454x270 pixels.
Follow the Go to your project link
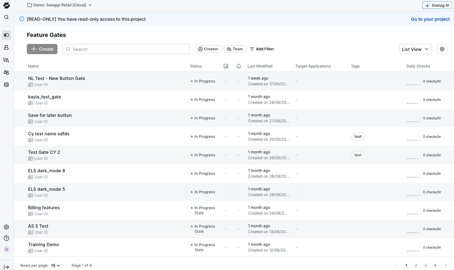pos(430,19)
